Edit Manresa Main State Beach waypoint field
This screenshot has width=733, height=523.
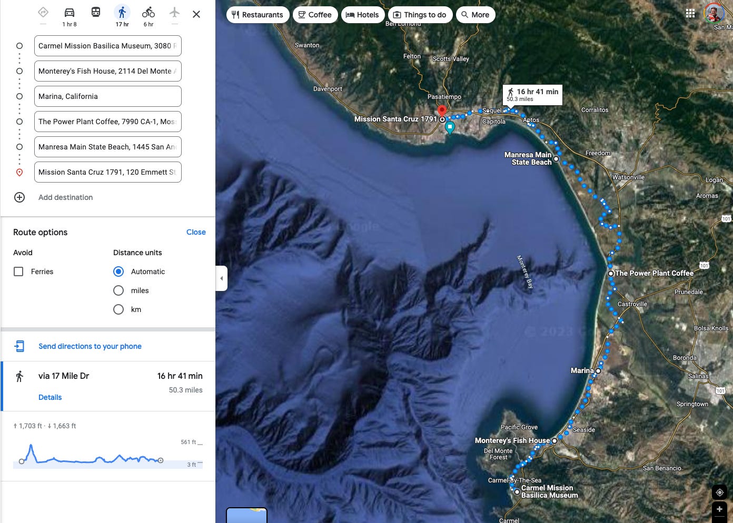[x=108, y=147]
